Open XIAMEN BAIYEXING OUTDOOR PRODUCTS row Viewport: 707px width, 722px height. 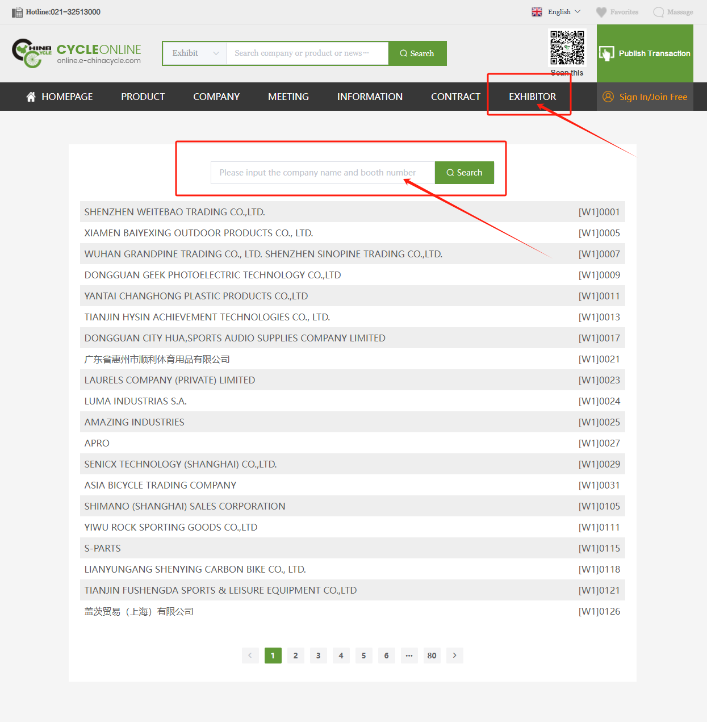pyautogui.click(x=352, y=233)
